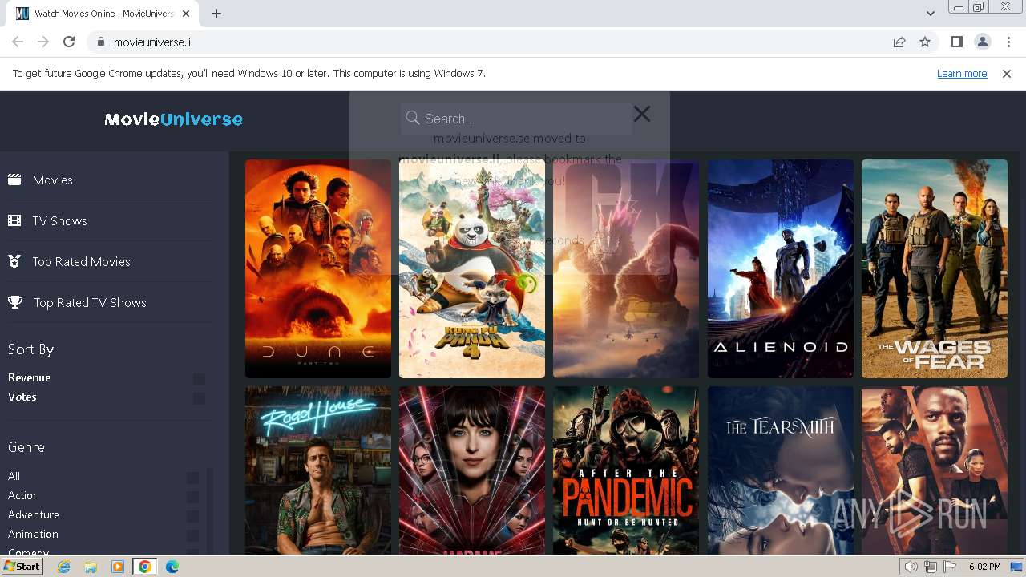Open a new browser tab
Screen dimensions: 1026x577
coord(216,13)
